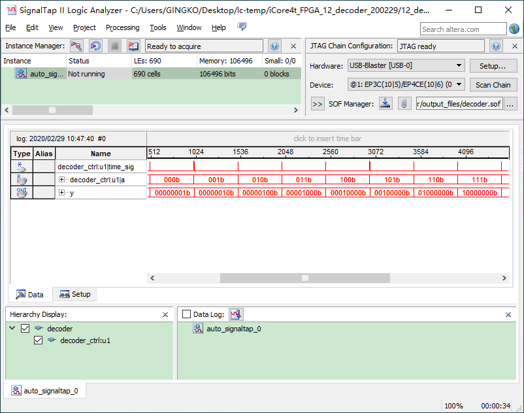Click the Autorun Analysis icon
The image size is (524, 413).
point(95,46)
